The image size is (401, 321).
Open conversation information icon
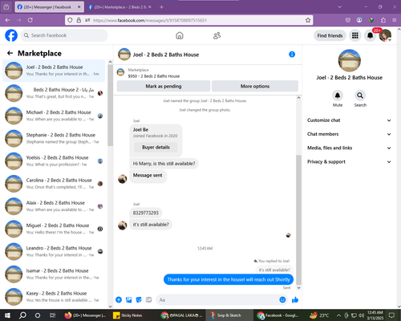pyautogui.click(x=292, y=55)
